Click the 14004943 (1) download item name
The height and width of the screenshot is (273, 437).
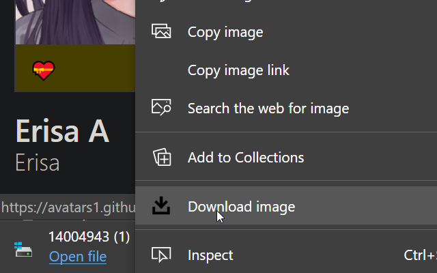(x=89, y=238)
